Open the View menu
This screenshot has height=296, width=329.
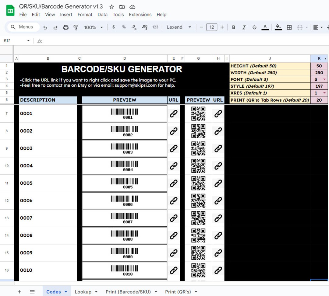click(x=50, y=15)
